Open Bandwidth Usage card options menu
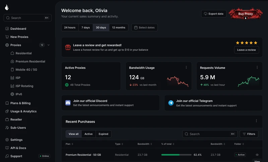Image resolution: width=268 pixels, height=162 pixels. [x=186, y=67]
